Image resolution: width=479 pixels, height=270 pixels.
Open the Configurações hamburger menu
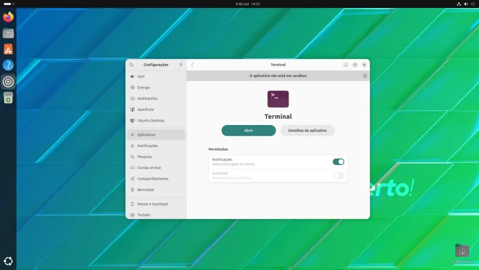181,65
